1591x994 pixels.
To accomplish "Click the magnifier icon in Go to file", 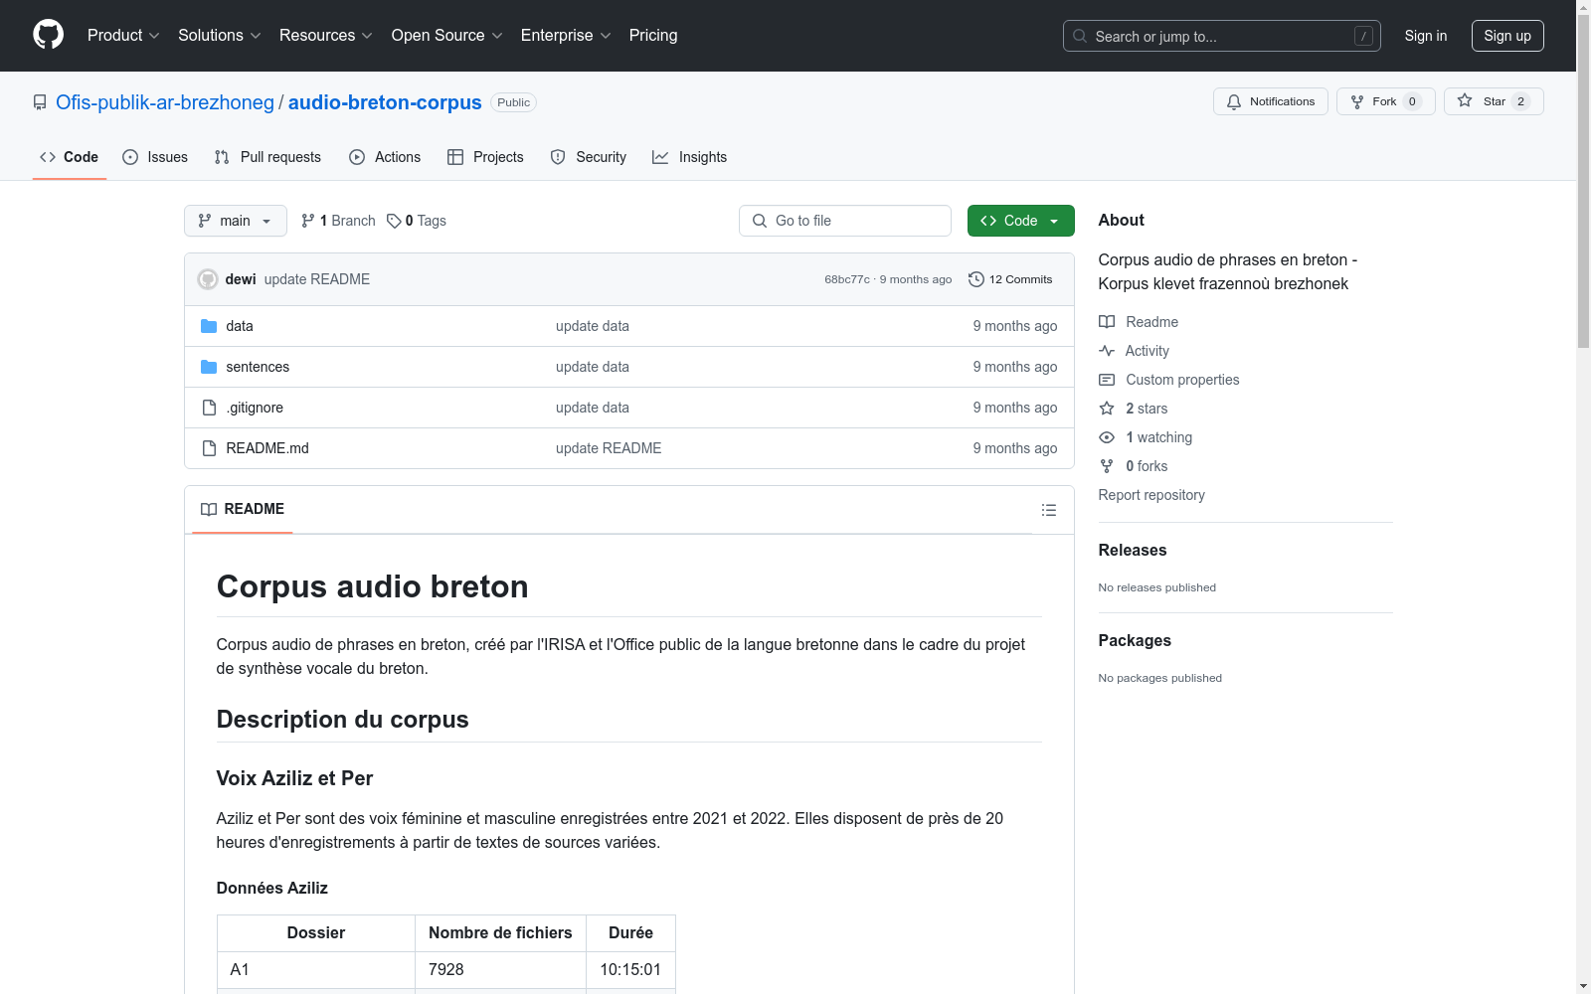I will [x=760, y=221].
